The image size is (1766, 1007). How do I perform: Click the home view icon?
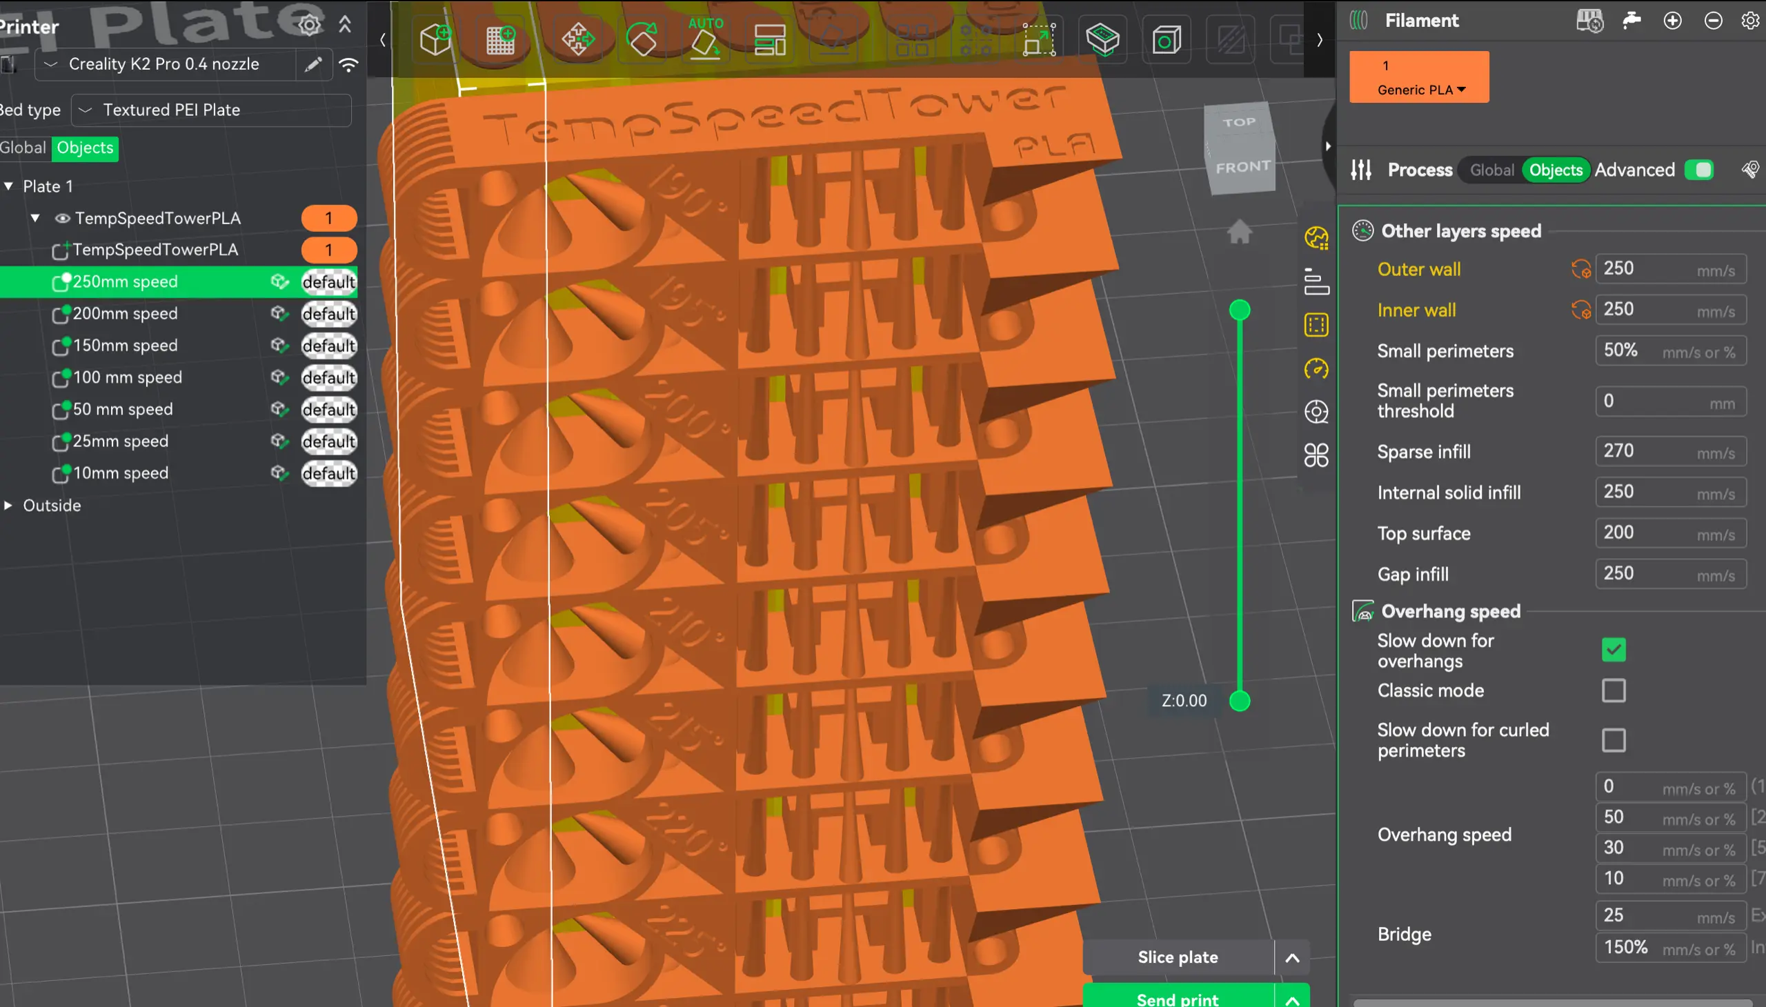[1239, 231]
